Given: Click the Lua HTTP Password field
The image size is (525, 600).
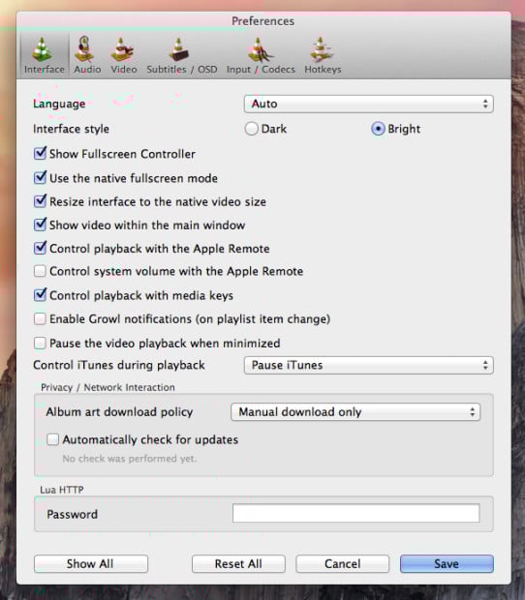Looking at the screenshot, I should coord(355,513).
